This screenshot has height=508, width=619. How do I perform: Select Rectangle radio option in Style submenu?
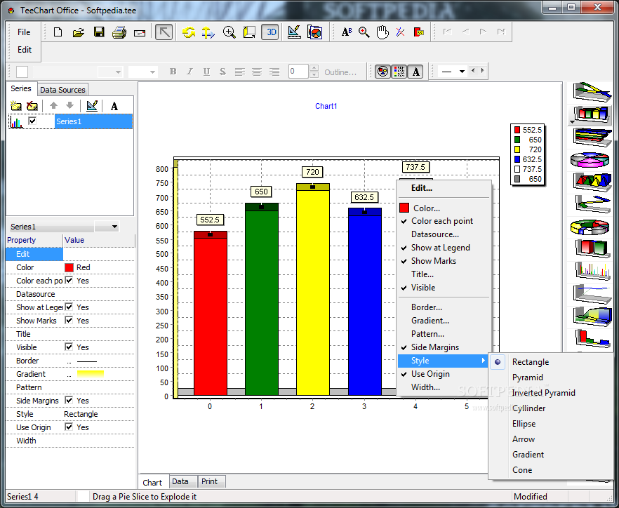tap(498, 362)
